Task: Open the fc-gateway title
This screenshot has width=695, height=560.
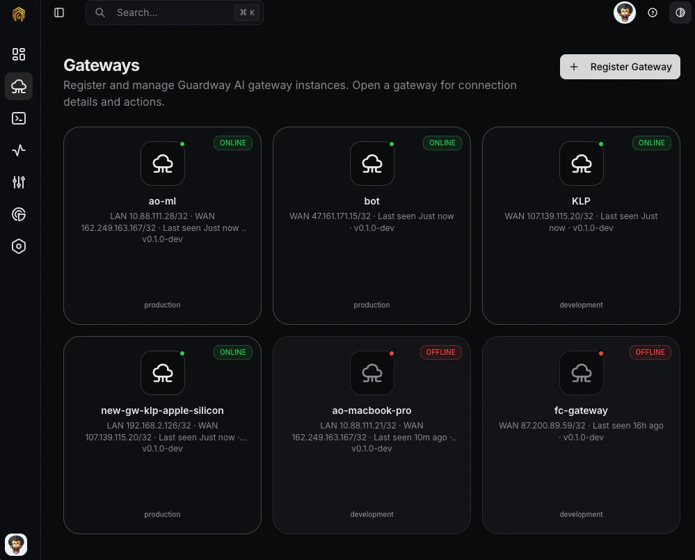Action: pos(581,410)
